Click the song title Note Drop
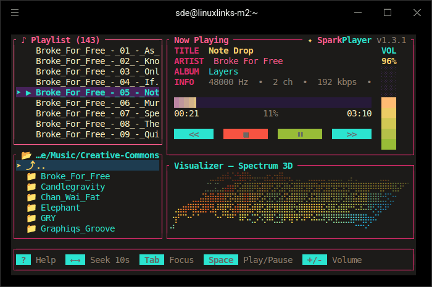This screenshot has height=287, width=432. coord(231,51)
